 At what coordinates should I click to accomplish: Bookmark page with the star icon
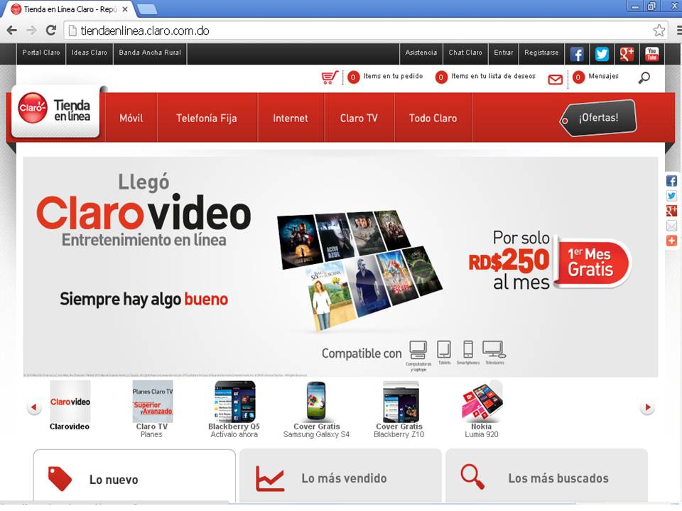pyautogui.click(x=659, y=31)
